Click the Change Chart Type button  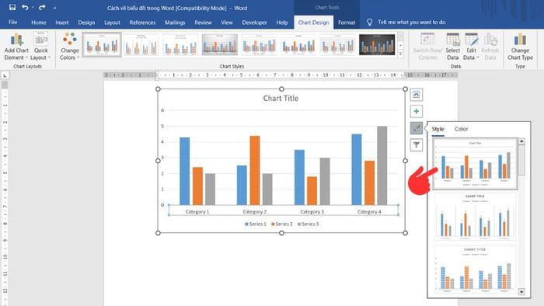click(x=520, y=47)
